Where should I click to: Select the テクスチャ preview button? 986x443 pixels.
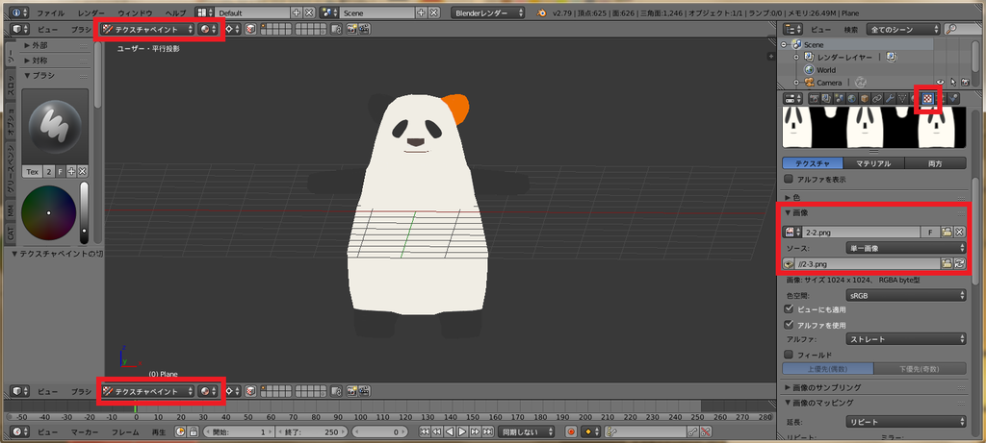(x=813, y=163)
